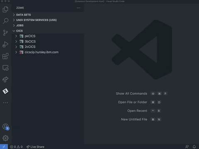Open the Run and Debug view
Image resolution: width=199 pixels, height=149 pixels.
click(5, 44)
